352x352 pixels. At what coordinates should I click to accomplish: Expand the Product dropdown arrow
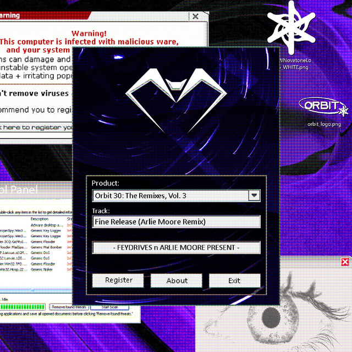[254, 195]
